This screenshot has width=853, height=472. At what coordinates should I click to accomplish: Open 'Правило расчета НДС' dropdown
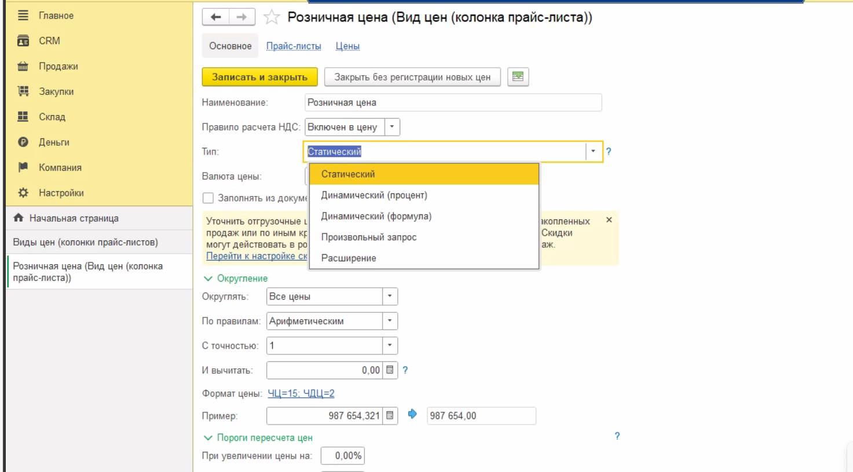point(392,127)
